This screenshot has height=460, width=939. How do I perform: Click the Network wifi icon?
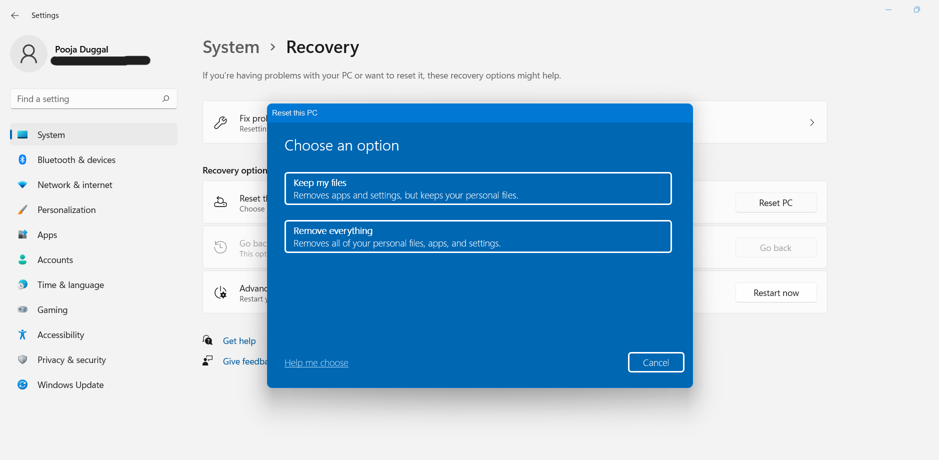[22, 184]
